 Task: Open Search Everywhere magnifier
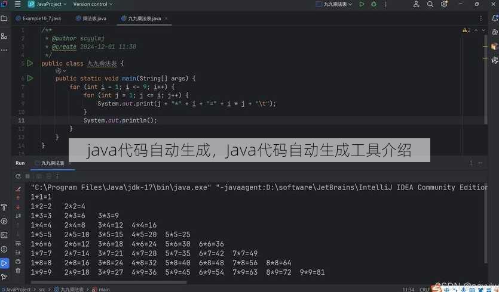[x=430, y=4]
